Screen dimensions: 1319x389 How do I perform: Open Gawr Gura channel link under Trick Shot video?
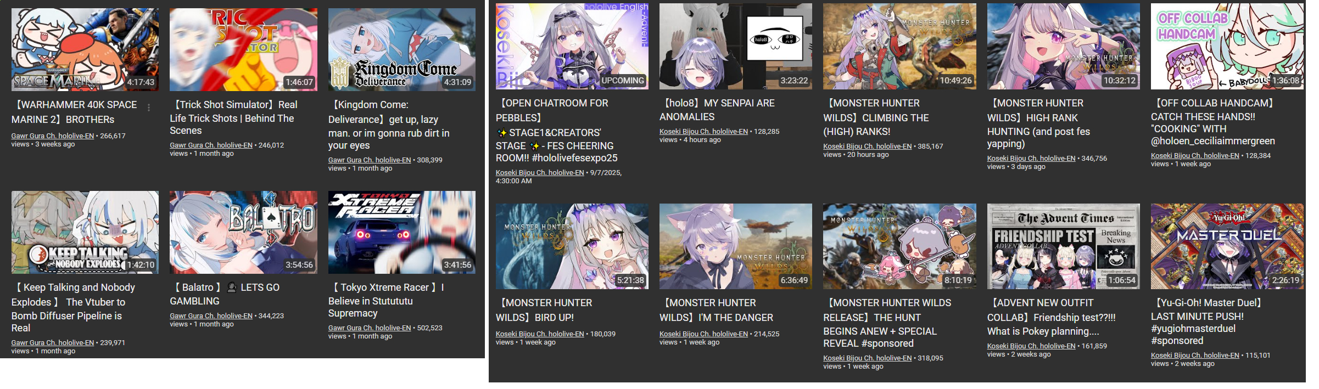211,145
